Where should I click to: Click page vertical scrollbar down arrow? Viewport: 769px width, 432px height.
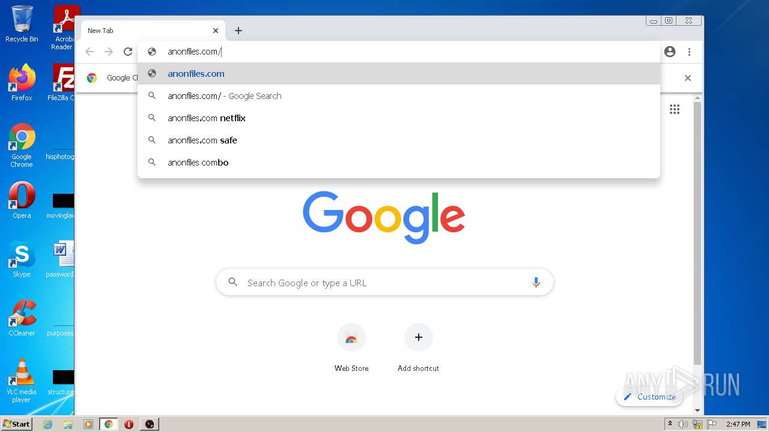(698, 410)
